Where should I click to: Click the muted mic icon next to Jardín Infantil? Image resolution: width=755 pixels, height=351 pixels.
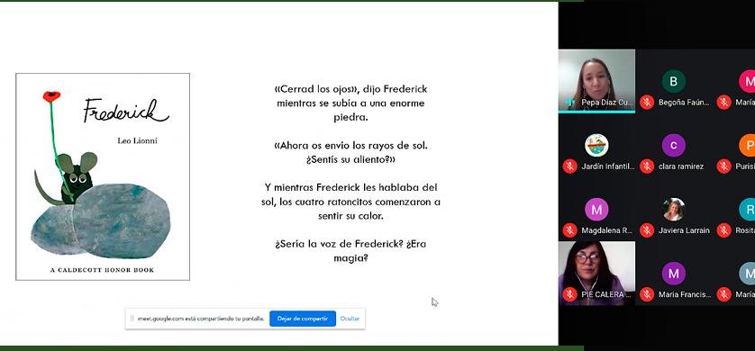coord(569,166)
